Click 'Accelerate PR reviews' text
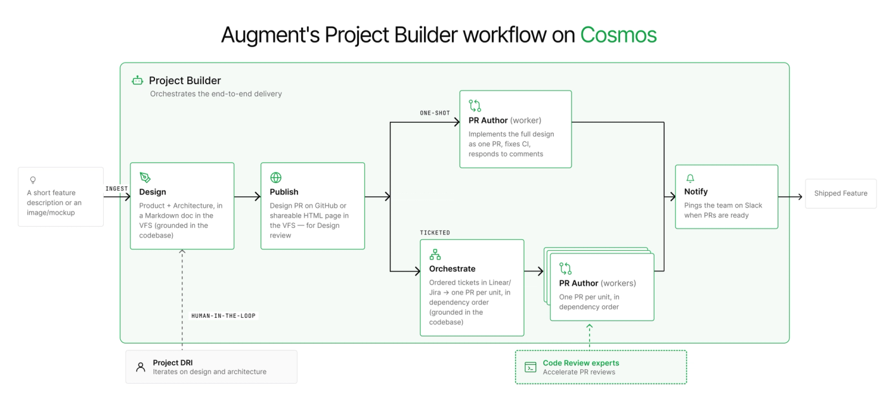 579,372
